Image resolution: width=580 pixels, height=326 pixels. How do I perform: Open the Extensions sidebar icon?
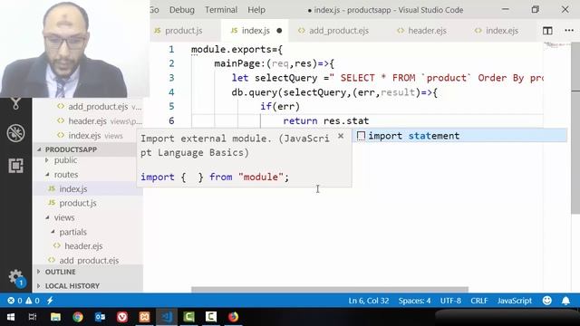[16, 166]
